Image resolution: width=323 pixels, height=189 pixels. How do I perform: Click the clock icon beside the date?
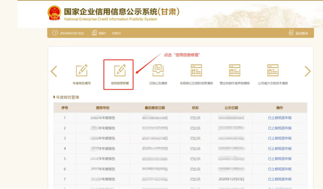pyautogui.click(x=55, y=33)
